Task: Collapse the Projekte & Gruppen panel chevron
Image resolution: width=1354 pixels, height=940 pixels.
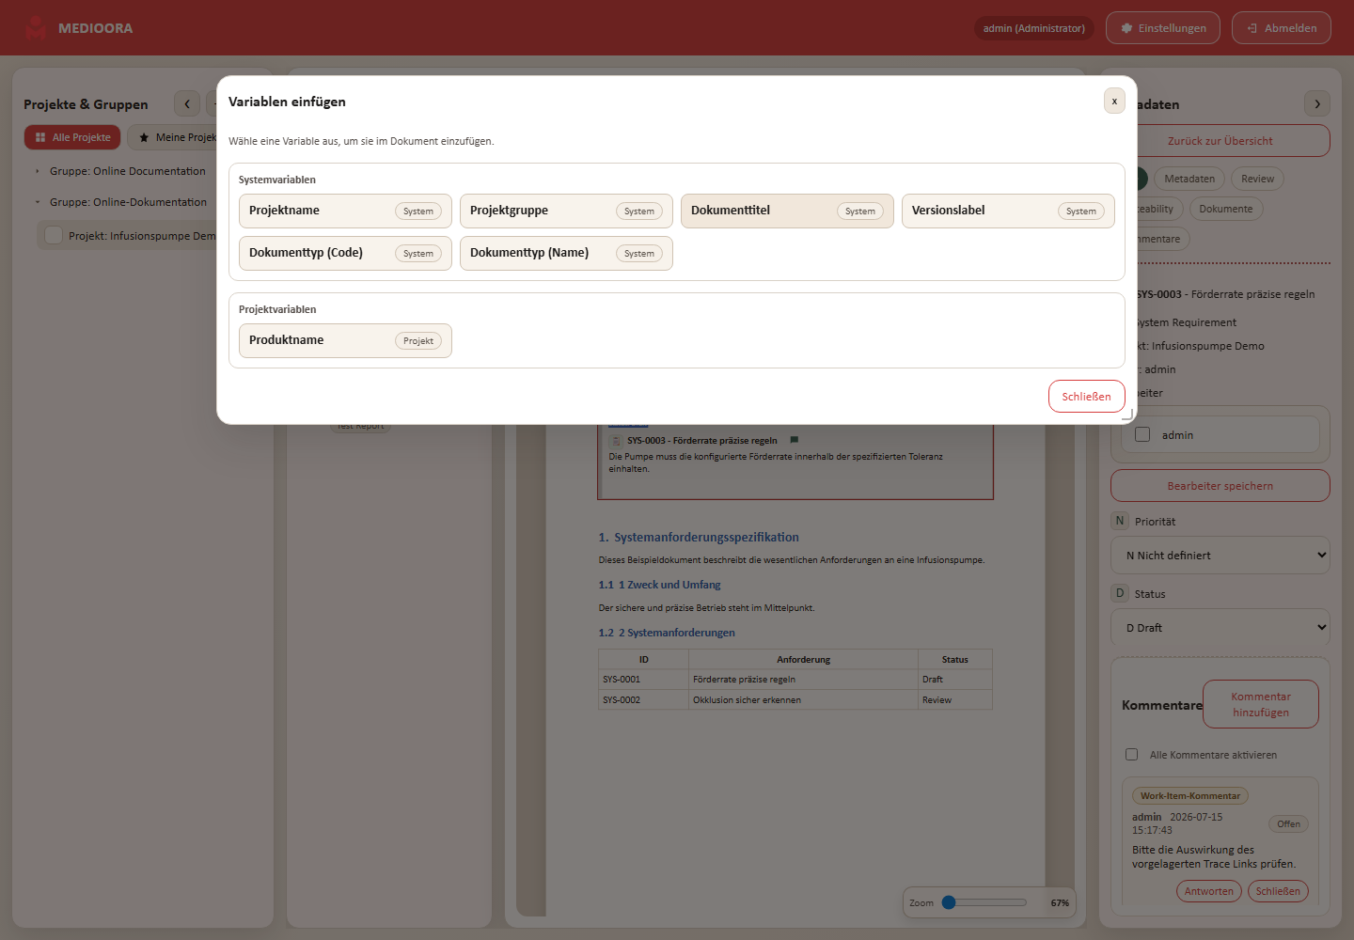Action: click(187, 103)
